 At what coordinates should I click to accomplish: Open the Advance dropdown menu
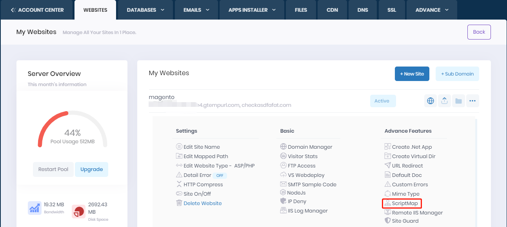coord(432,10)
